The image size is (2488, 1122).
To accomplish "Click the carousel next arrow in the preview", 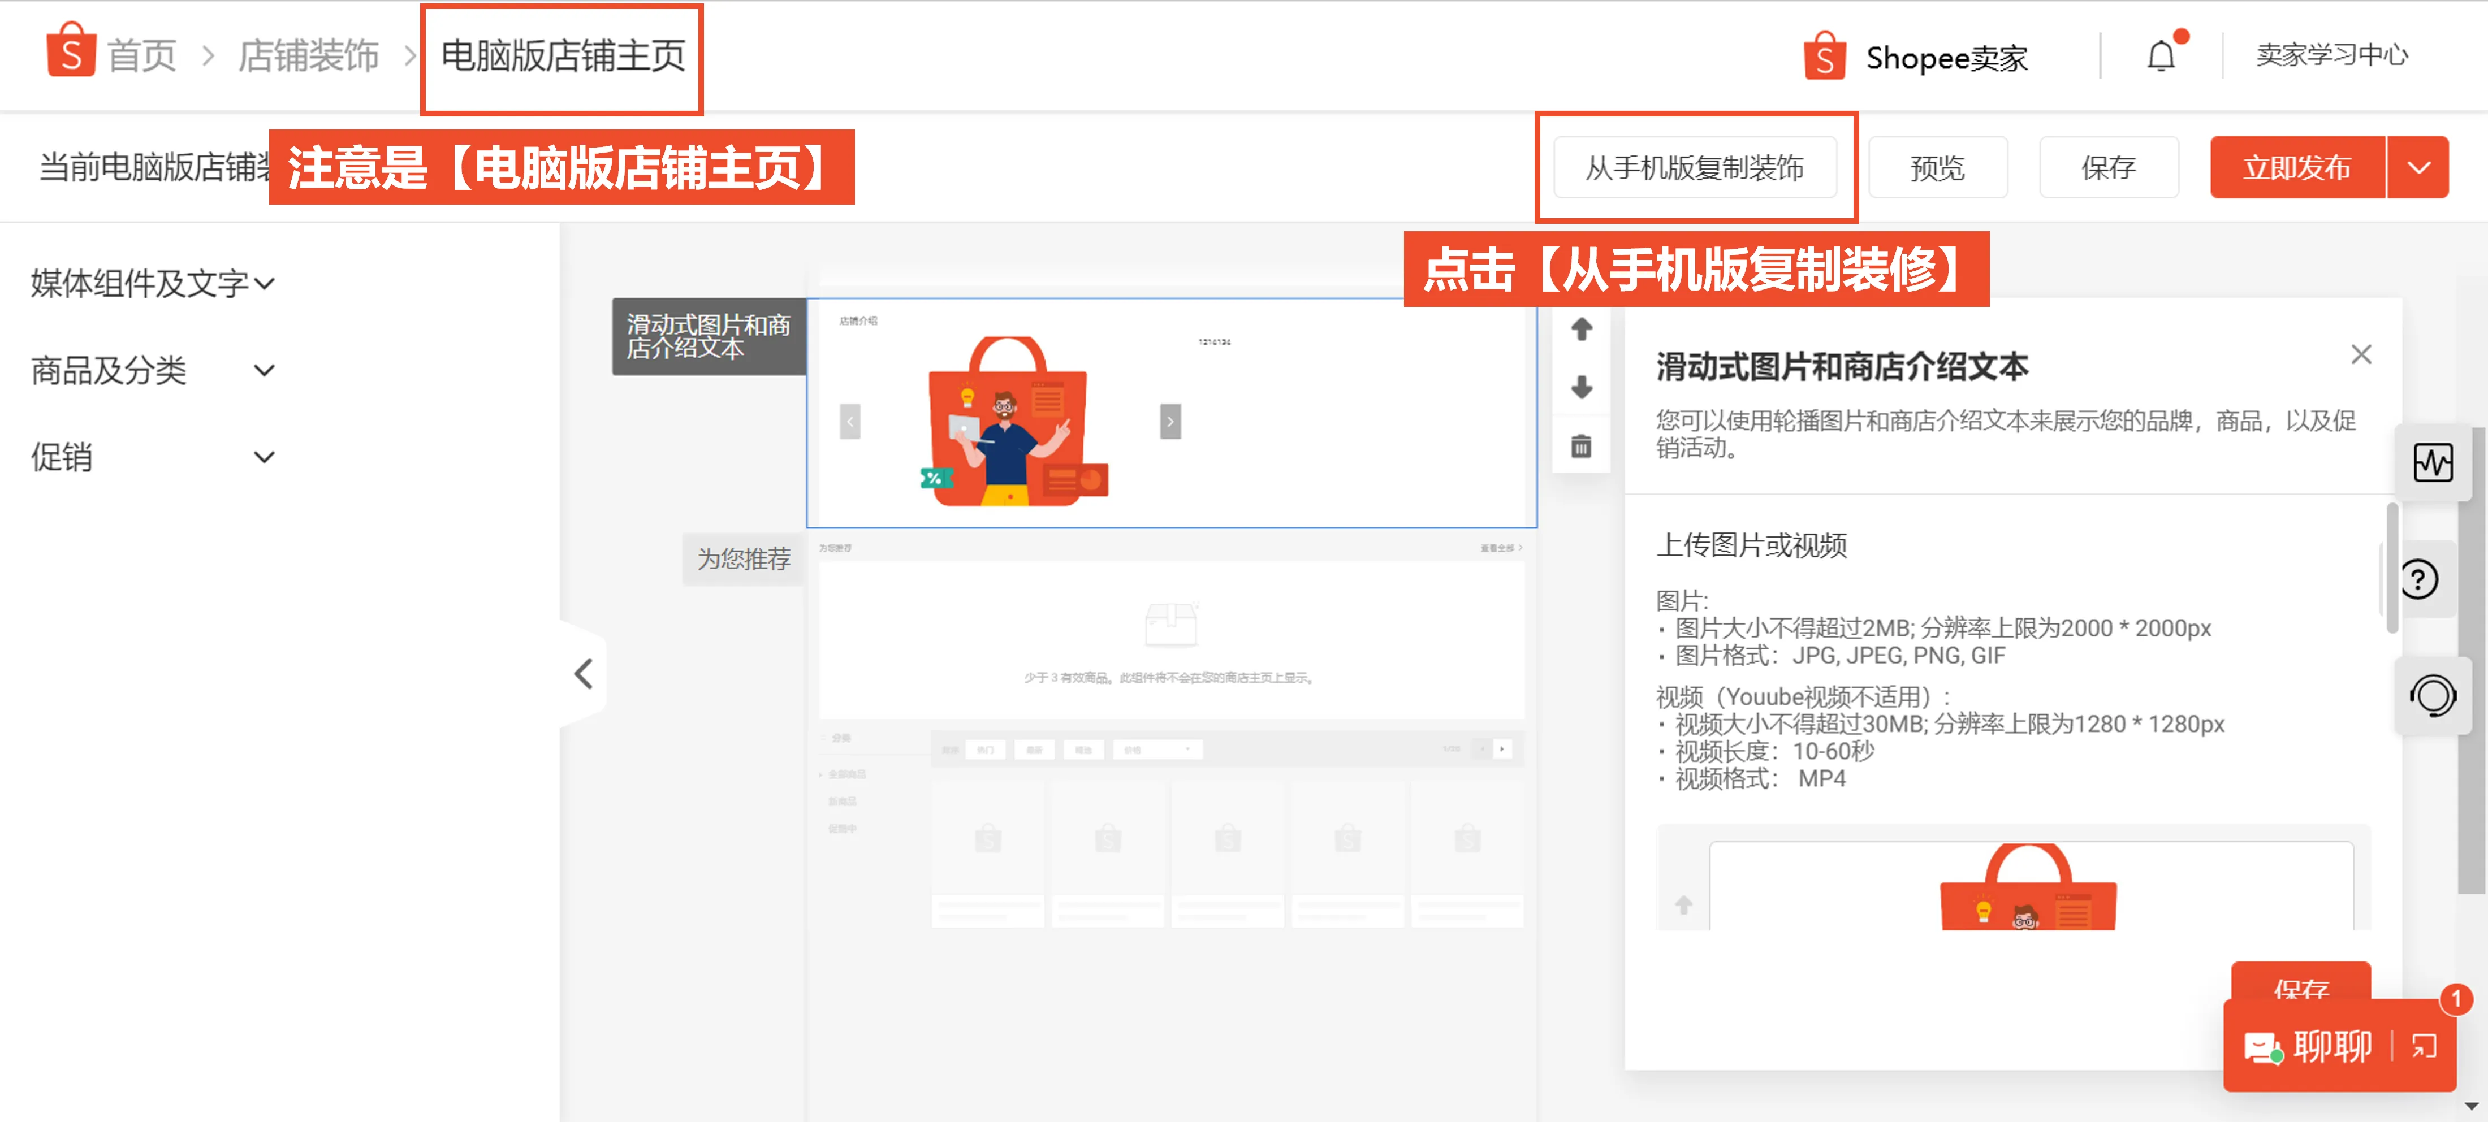I will (1169, 422).
